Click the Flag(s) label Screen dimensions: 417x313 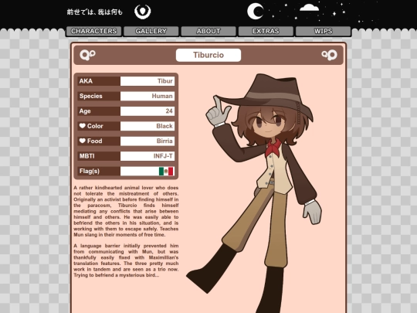click(89, 171)
